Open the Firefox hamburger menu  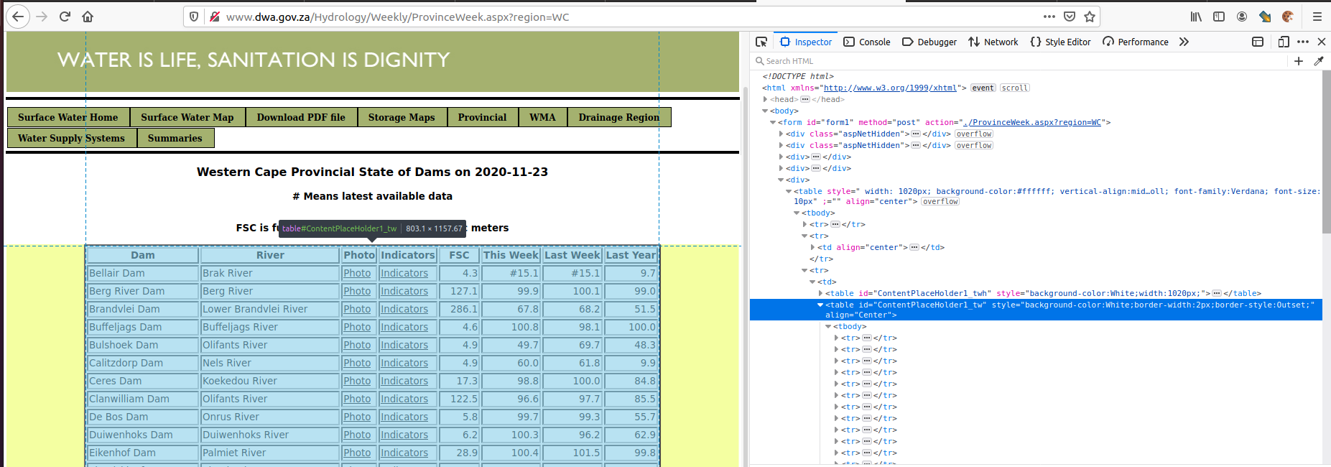pos(1317,17)
